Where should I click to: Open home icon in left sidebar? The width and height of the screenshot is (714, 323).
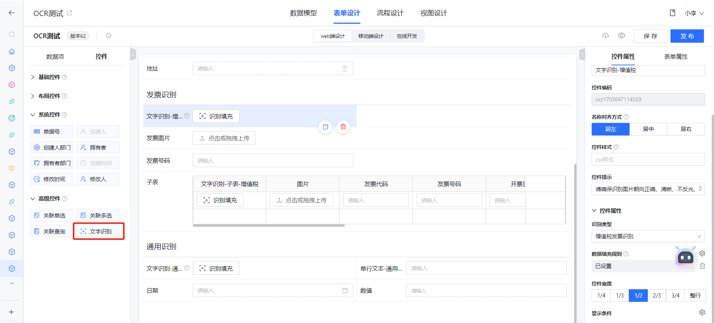(12, 51)
